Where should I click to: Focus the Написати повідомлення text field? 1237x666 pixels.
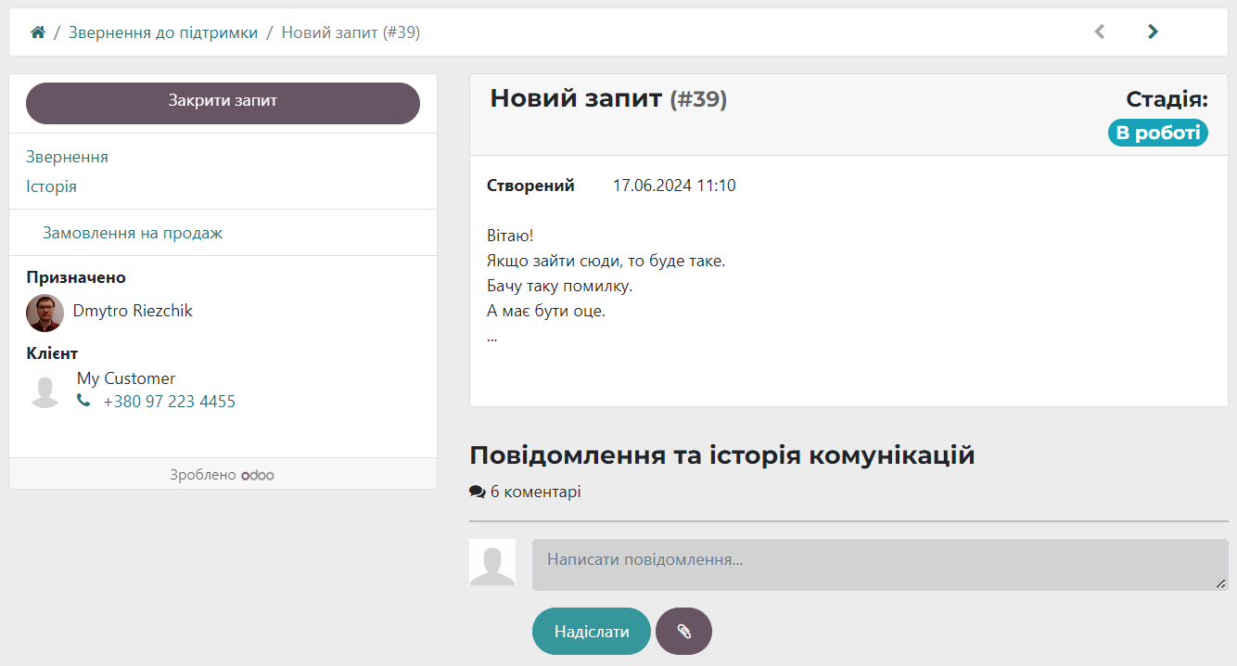(879, 565)
